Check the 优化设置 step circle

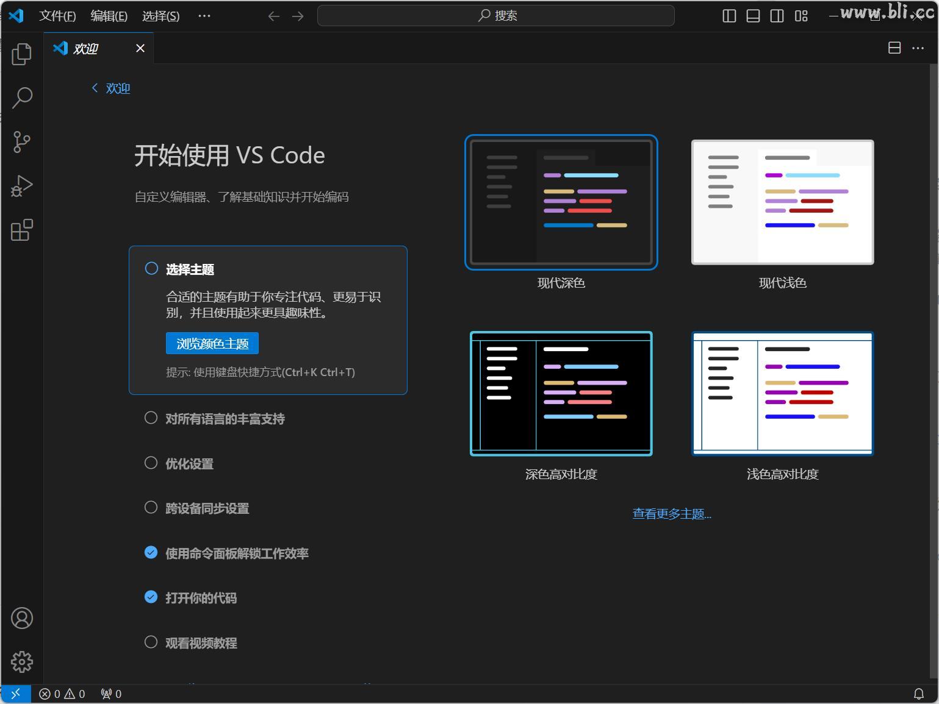pyautogui.click(x=151, y=463)
